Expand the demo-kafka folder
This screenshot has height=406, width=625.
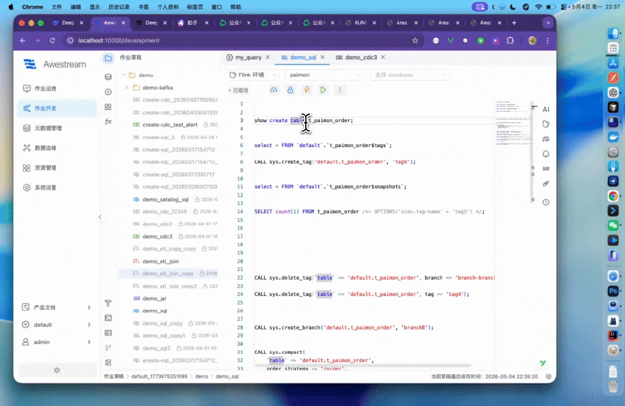coord(127,87)
